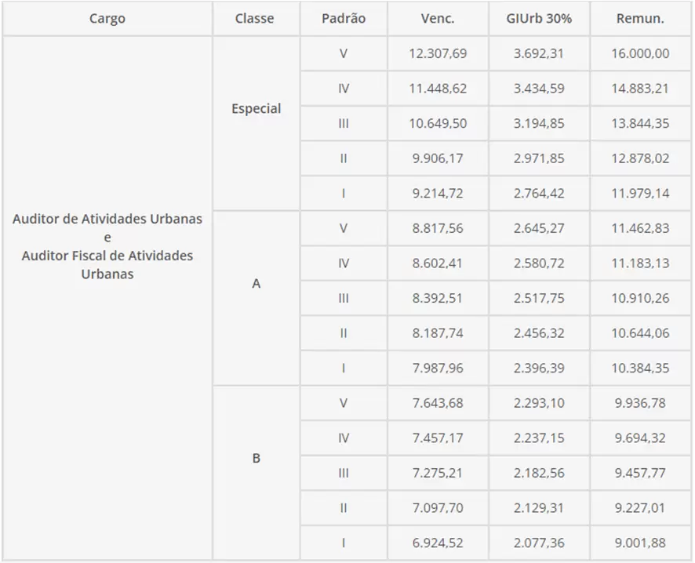Click the 7.987,96 Venc. value
695x563 pixels.
click(x=438, y=368)
